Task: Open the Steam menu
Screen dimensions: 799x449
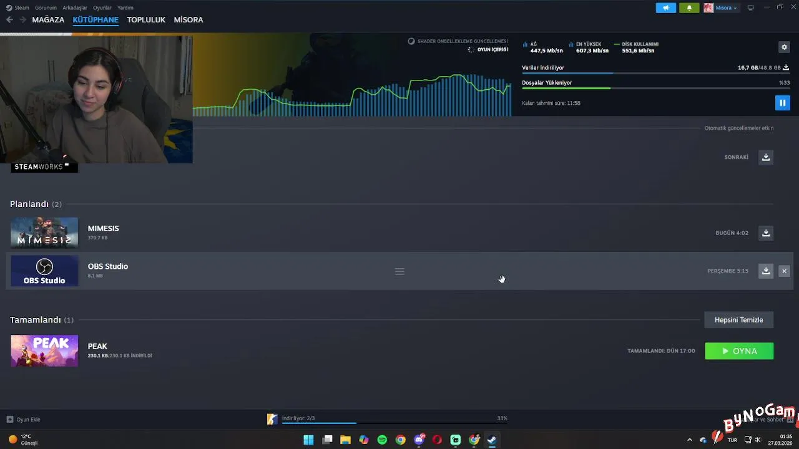Action: (18, 7)
